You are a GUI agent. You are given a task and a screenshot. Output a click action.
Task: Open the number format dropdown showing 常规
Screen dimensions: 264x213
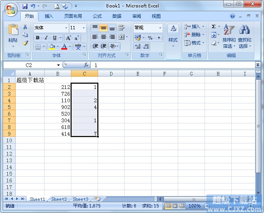[160, 28]
